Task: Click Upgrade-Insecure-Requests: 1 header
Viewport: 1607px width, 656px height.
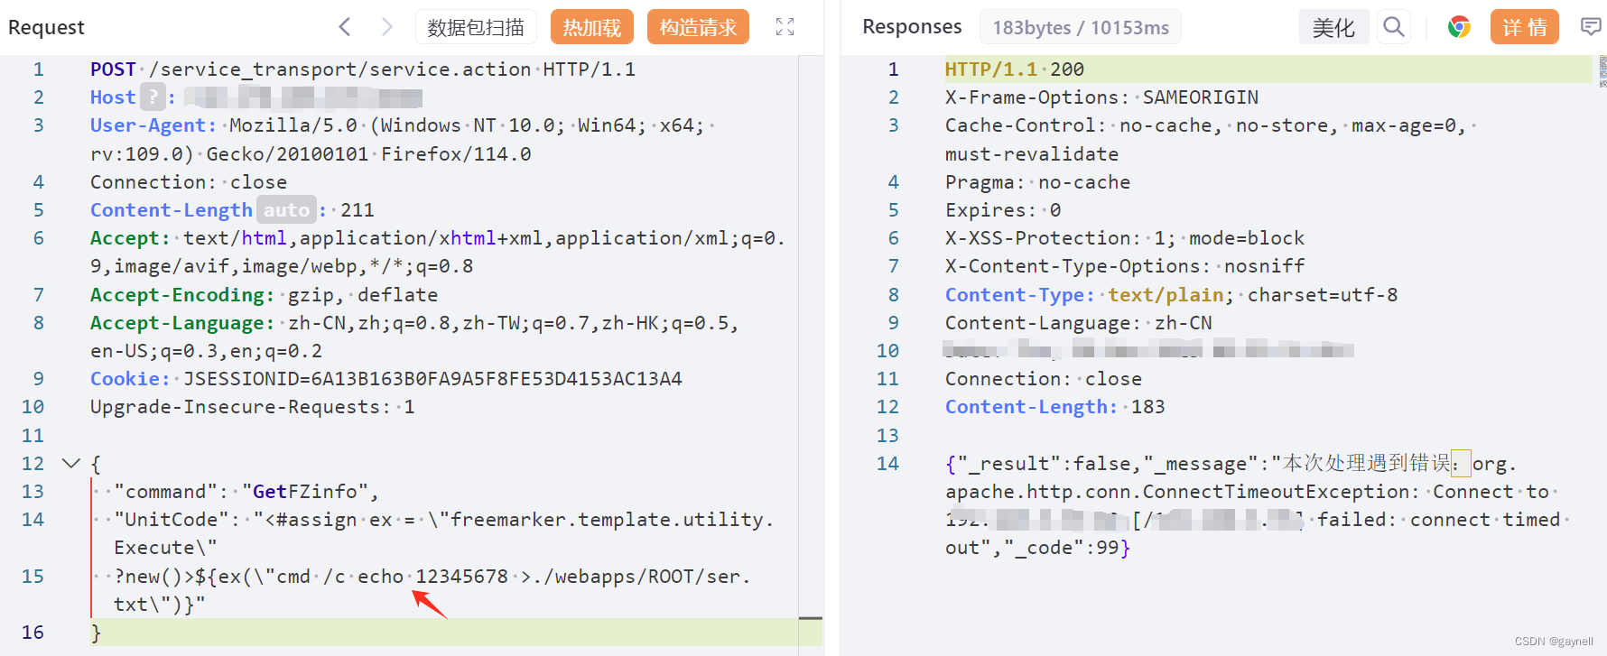Action: point(253,406)
